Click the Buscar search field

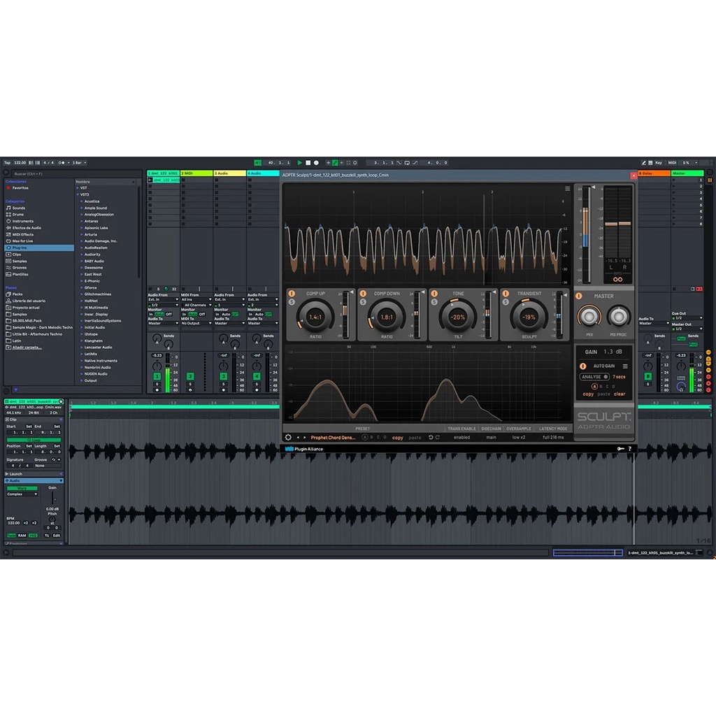coord(76,174)
